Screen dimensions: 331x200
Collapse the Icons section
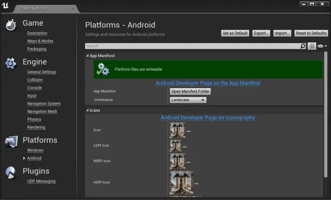click(88, 110)
